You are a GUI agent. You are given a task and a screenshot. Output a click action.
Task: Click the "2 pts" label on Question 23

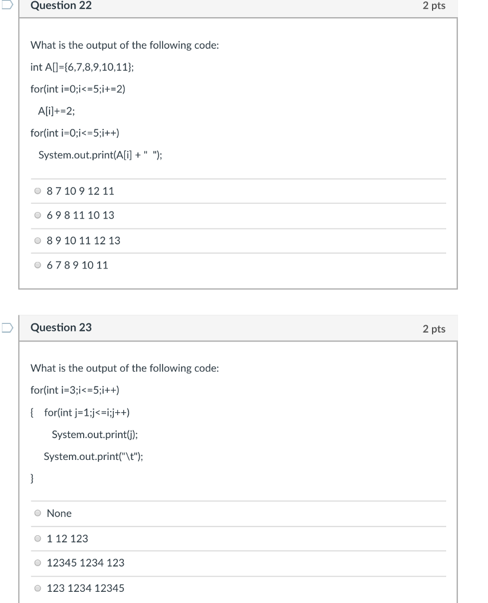(434, 329)
